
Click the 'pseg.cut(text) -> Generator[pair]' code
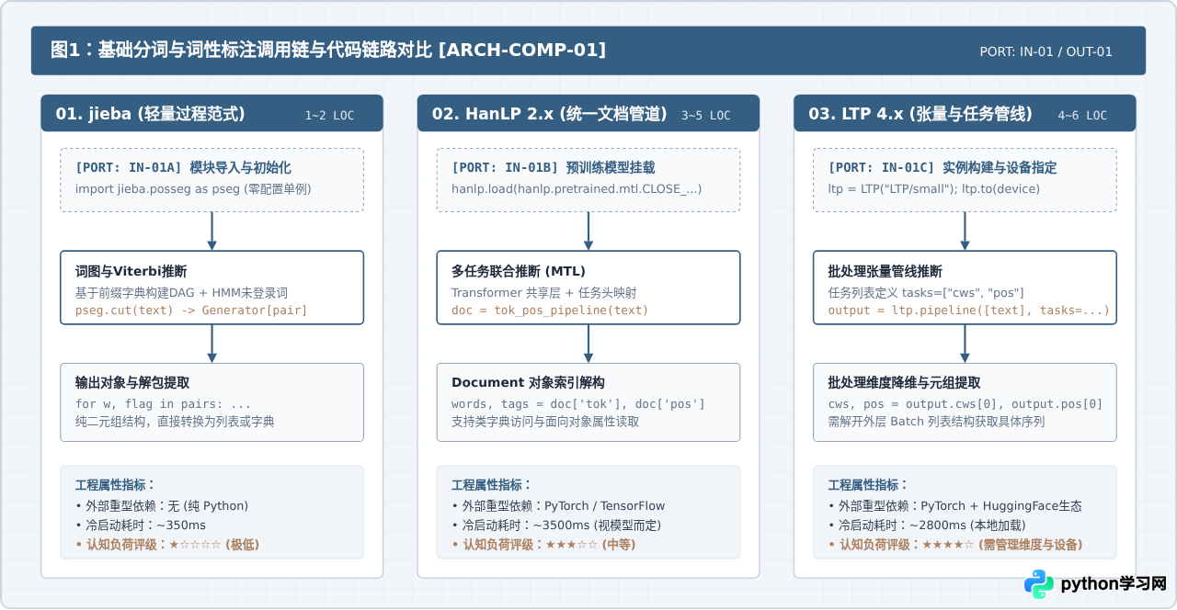coord(191,311)
